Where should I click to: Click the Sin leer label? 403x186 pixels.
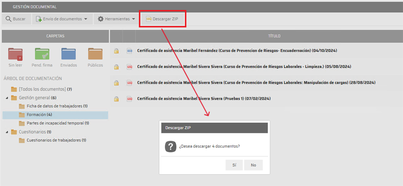pos(16,65)
